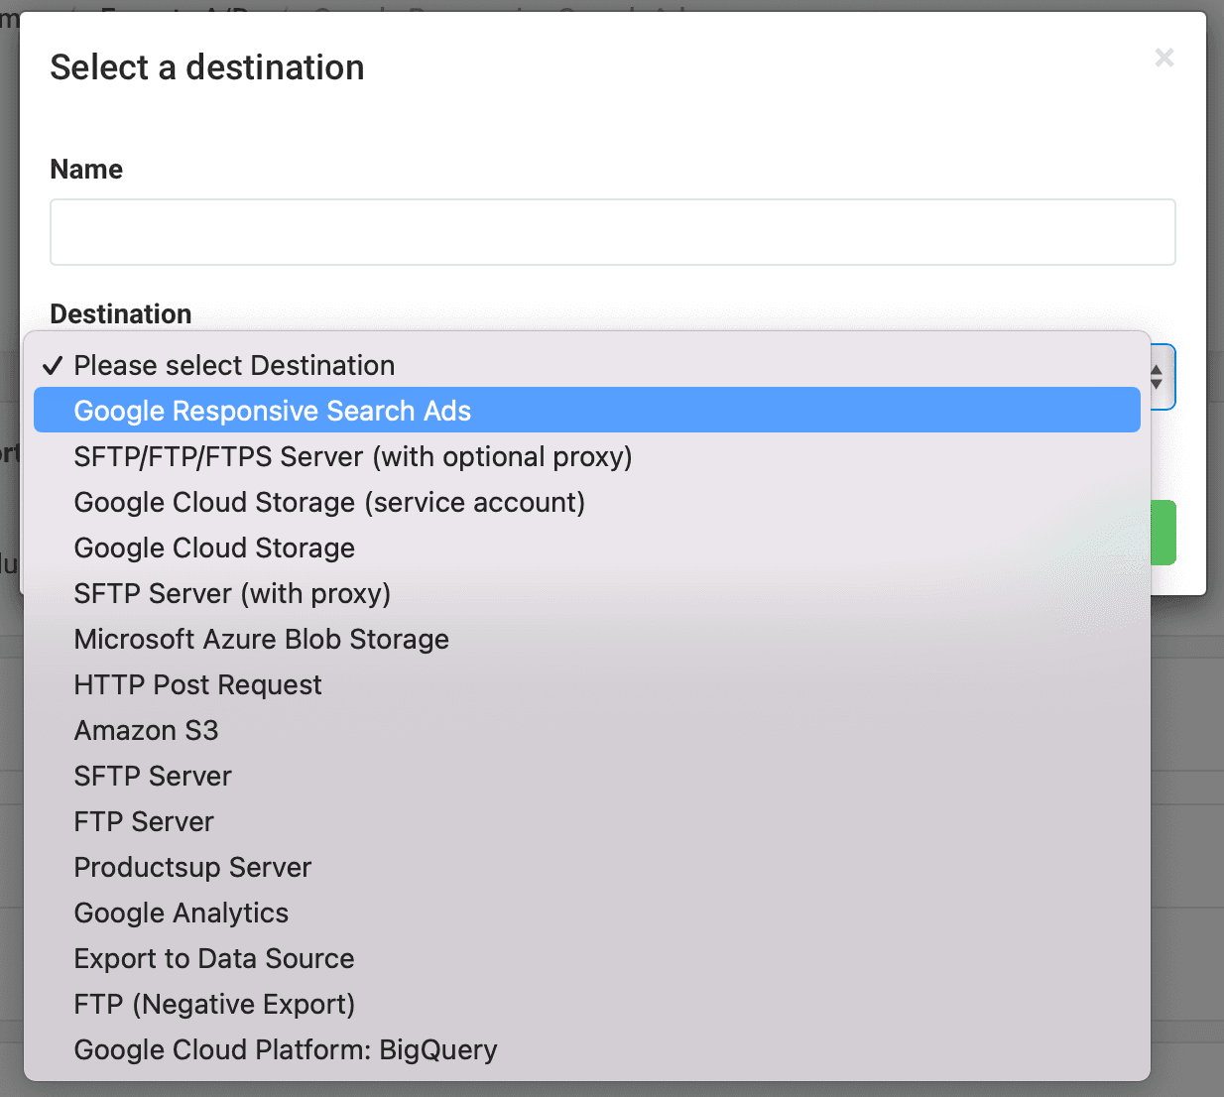The height and width of the screenshot is (1097, 1224).
Task: Select Microsoft Azure Blob Storage
Action: pyautogui.click(x=261, y=639)
